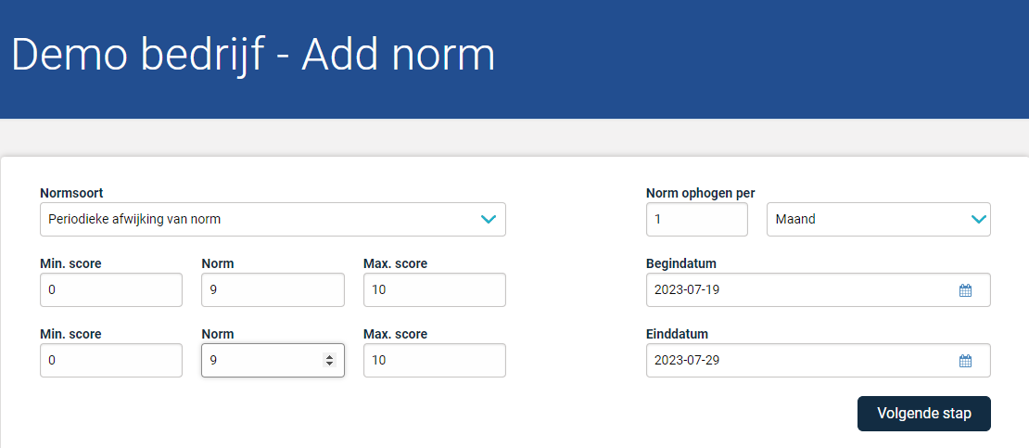Screen dimensions: 1029x448
Task: Go to next step with Volgende stap
Action: pos(924,413)
